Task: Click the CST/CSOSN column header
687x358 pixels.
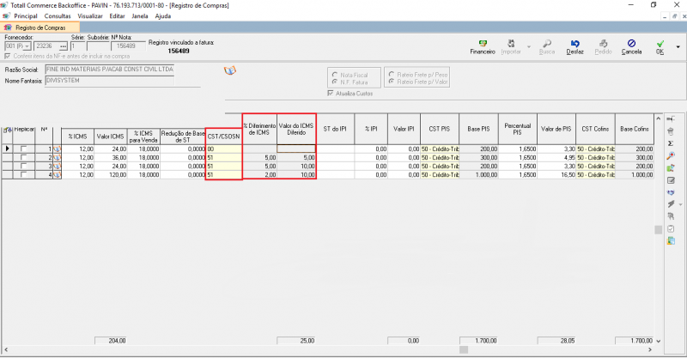Action: pos(223,134)
